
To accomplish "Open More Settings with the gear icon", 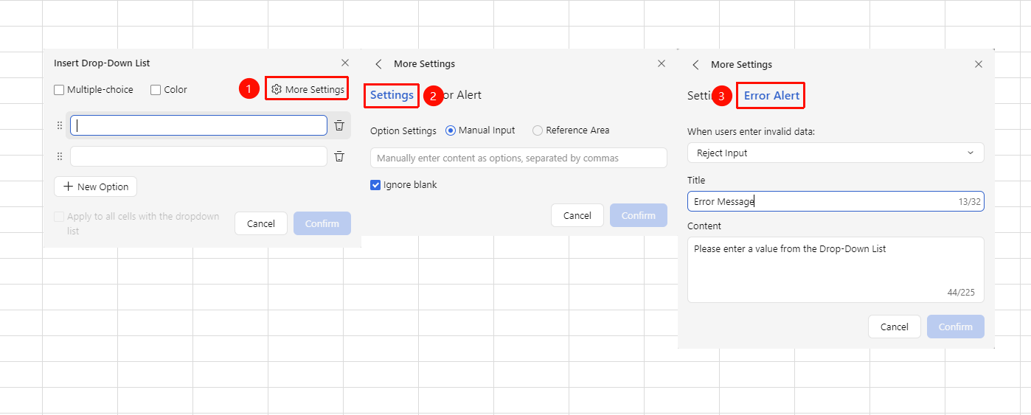I will [307, 89].
